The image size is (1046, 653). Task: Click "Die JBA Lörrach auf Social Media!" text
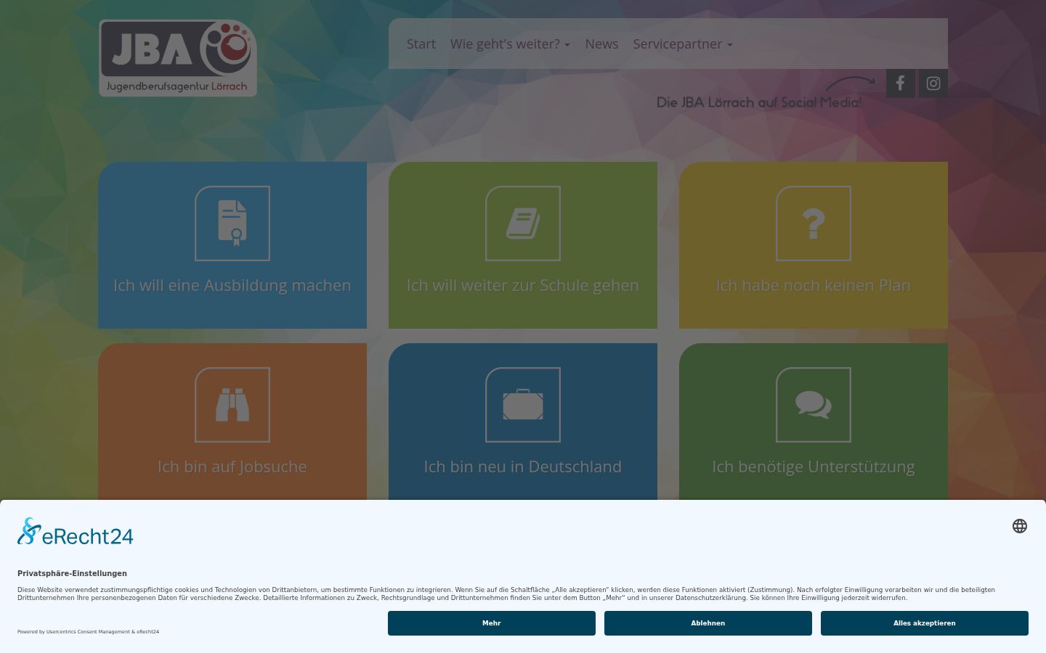pos(759,102)
